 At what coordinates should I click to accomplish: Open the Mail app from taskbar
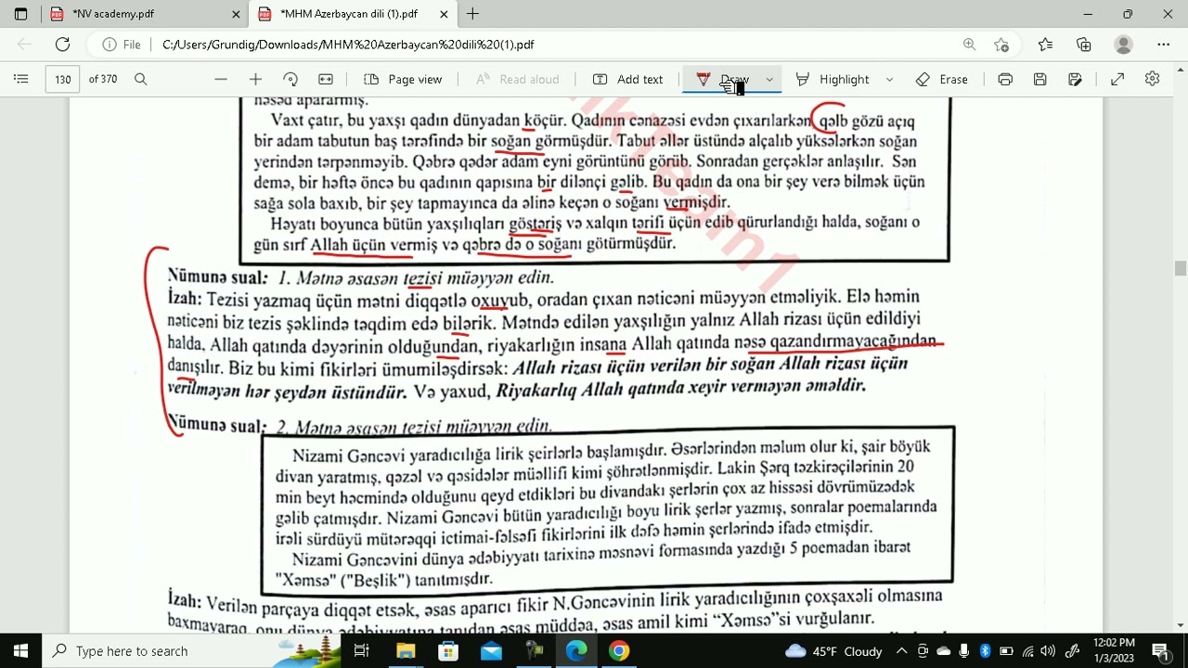(491, 651)
